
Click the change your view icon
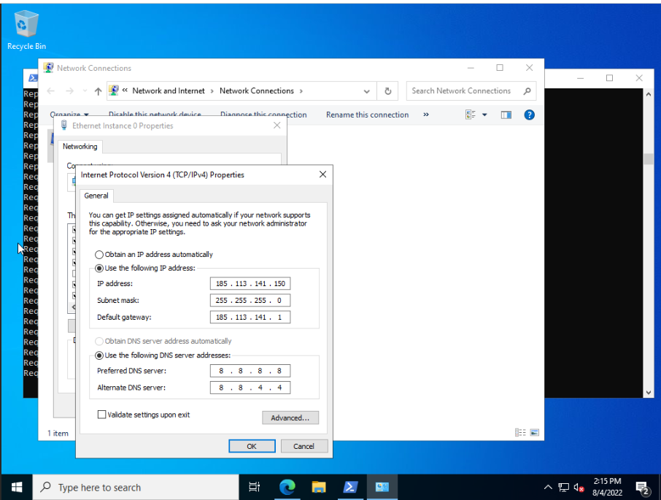(471, 115)
